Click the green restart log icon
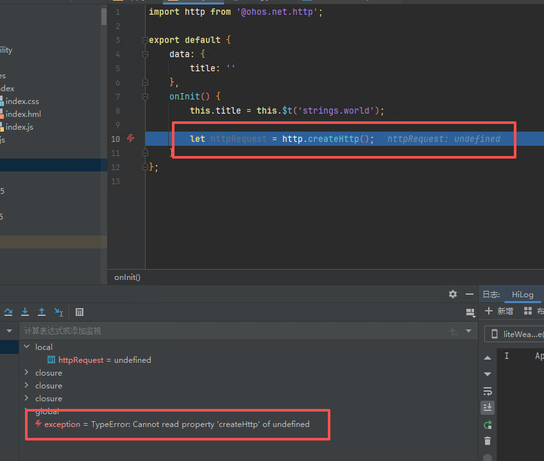This screenshot has width=544, height=461. 488,424
